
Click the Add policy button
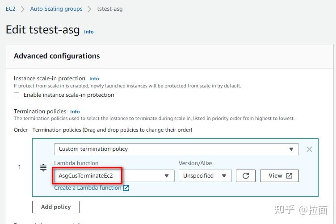click(56, 207)
